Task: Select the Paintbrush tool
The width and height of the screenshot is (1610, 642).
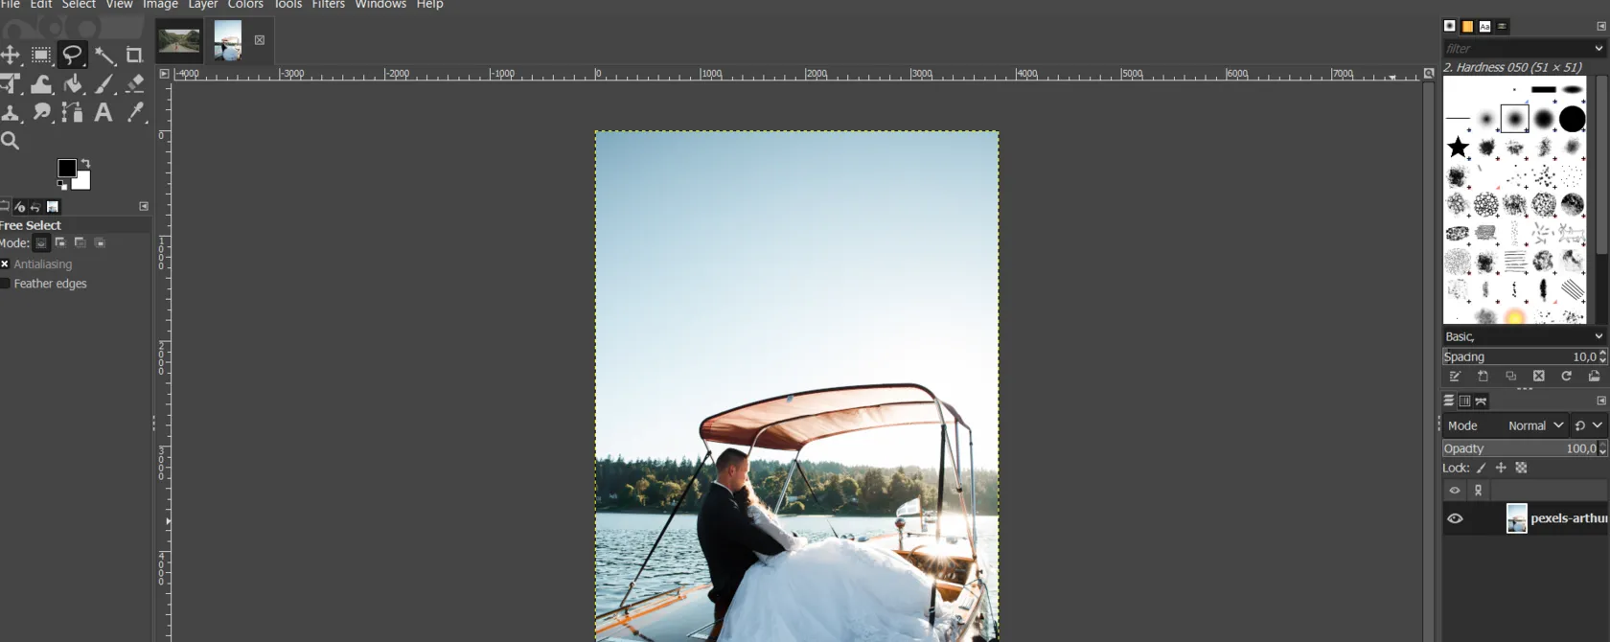Action: coord(104,84)
